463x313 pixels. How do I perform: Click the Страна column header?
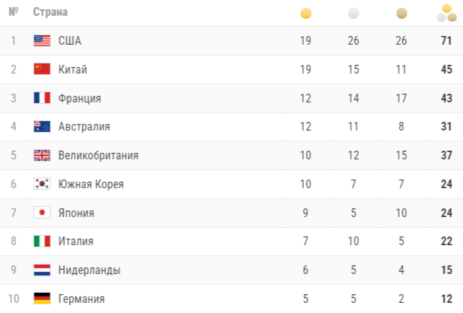(50, 12)
